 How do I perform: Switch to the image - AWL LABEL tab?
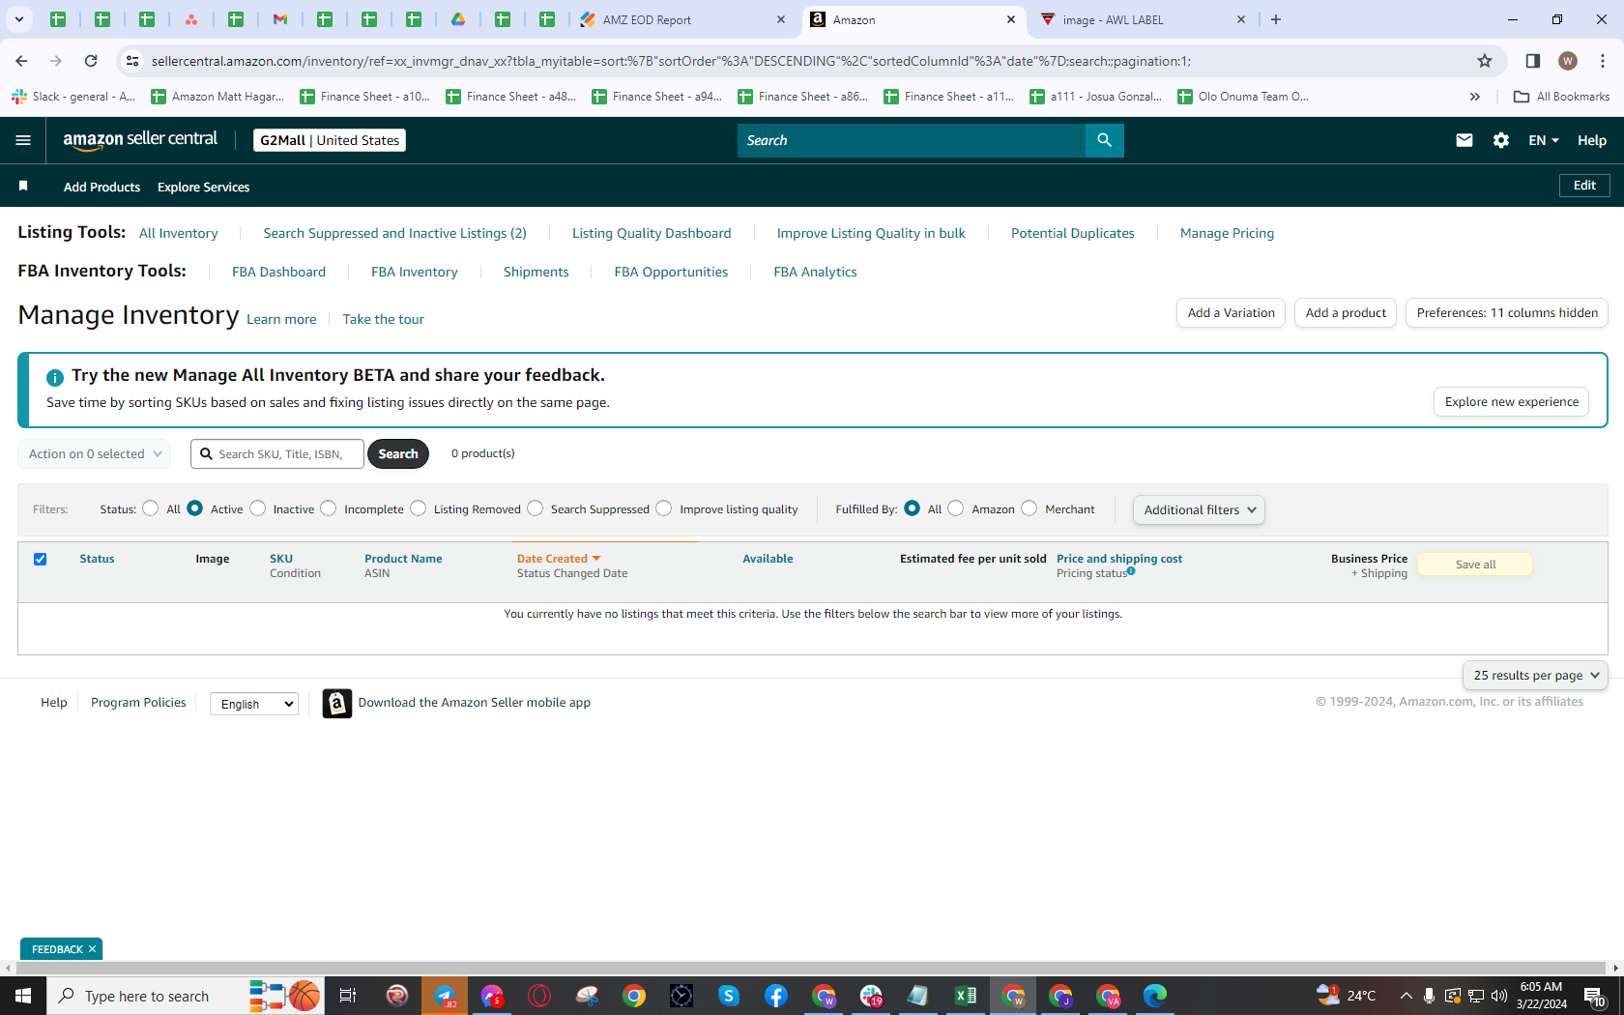1143,19
